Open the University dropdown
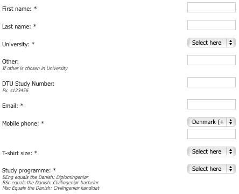Viewport: 239px width, 194px height. pos(212,43)
